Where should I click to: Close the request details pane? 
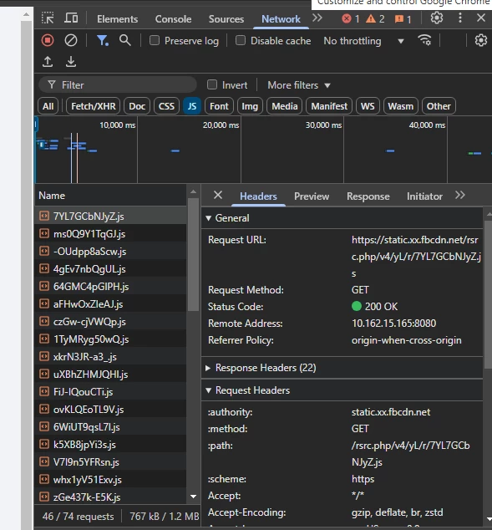click(218, 195)
